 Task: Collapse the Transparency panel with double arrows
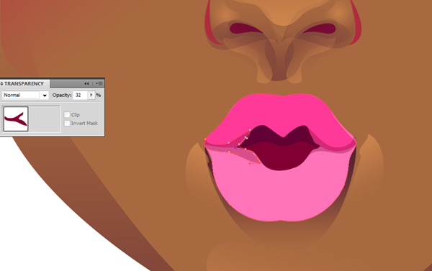(x=86, y=83)
